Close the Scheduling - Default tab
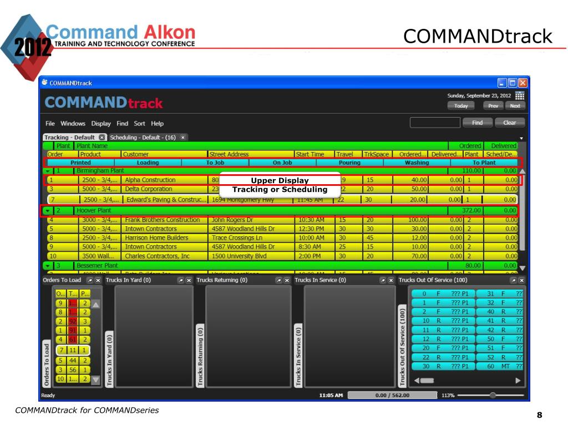Viewport: 568px width, 426px height. pos(183,138)
